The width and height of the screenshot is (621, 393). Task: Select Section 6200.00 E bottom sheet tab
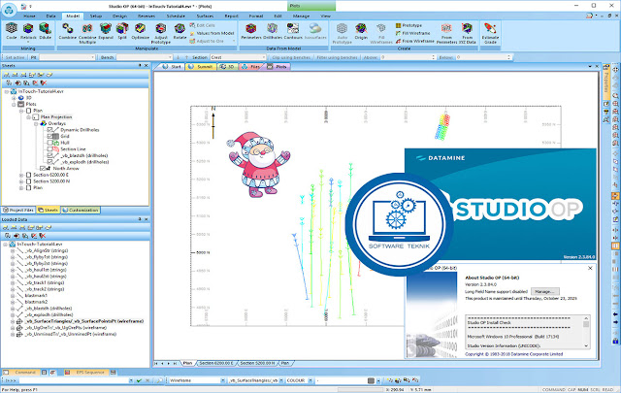(x=215, y=363)
